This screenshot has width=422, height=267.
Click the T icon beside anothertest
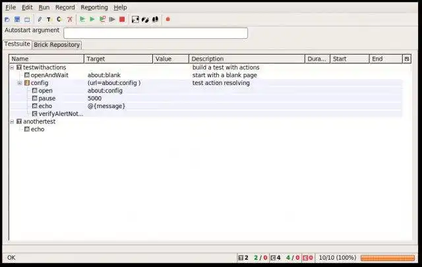19,121
